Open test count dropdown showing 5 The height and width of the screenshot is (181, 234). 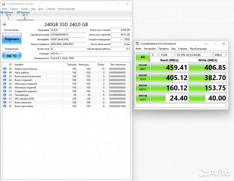pyautogui.click(x=154, y=55)
